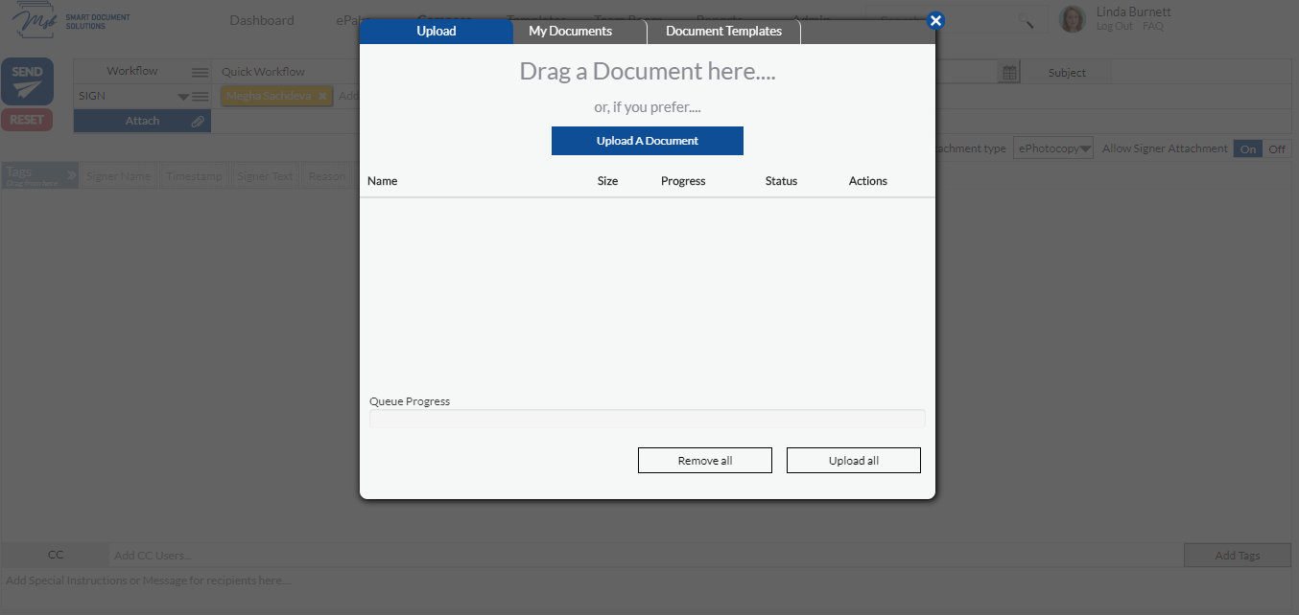Click the Attach paperclip icon
Screen dimensions: 1299x615
197,121
